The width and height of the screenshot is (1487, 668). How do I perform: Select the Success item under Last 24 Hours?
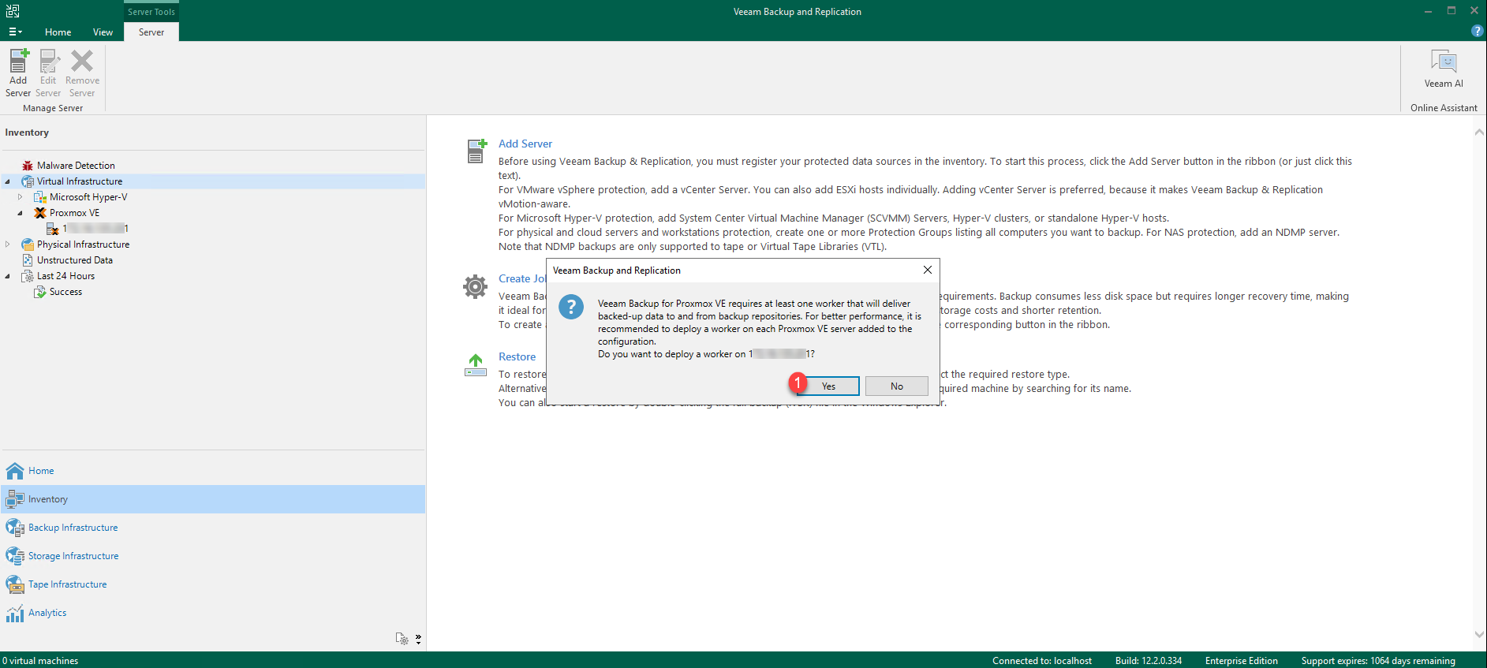click(x=65, y=292)
